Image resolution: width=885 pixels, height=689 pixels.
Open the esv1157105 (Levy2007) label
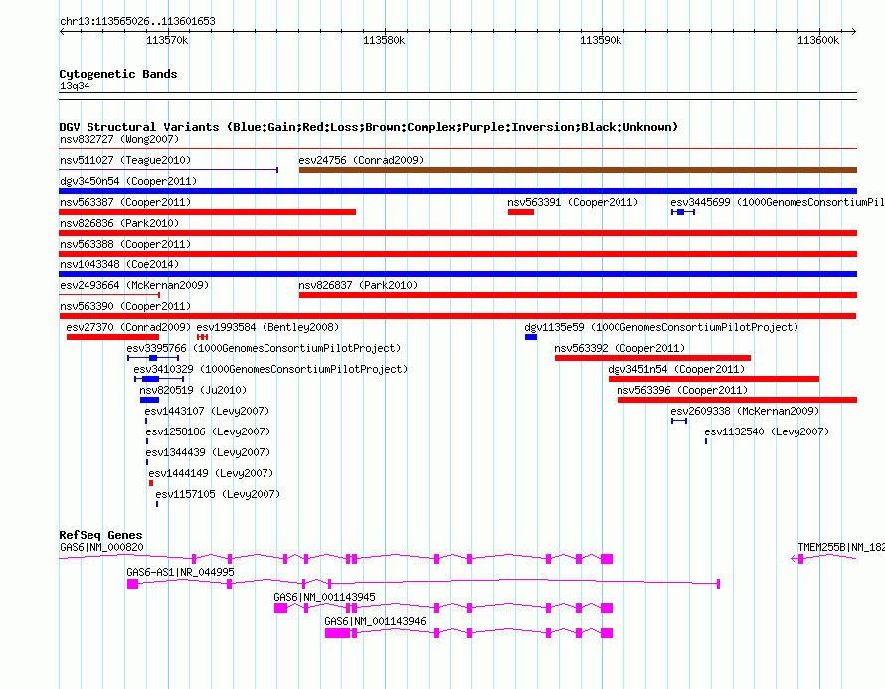(x=218, y=494)
